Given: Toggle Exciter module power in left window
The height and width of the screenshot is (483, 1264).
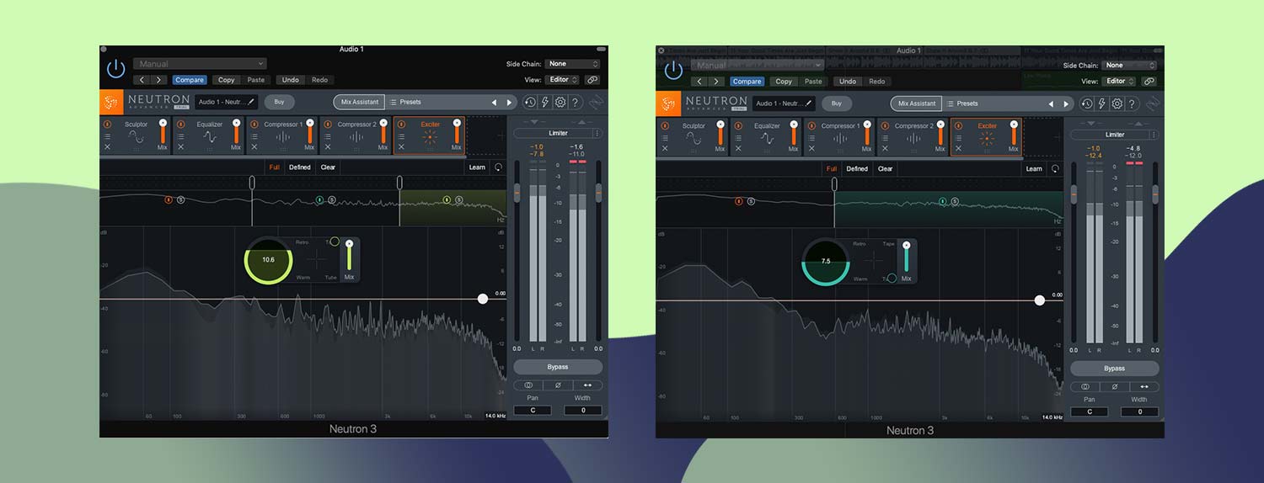Looking at the screenshot, I should pos(401,125).
